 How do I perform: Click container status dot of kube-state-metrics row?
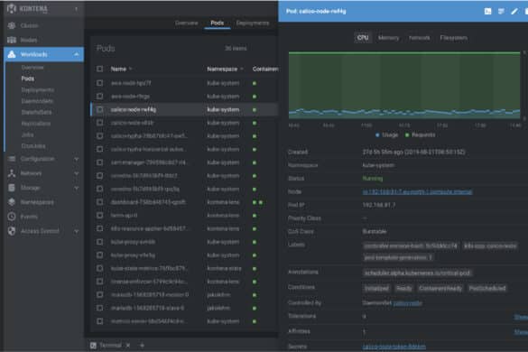255,269
